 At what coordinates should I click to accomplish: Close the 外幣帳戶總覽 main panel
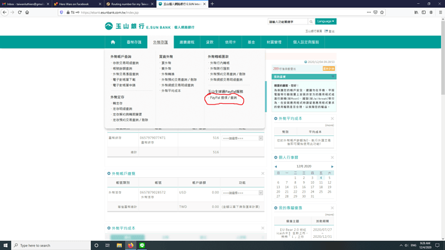262,173
